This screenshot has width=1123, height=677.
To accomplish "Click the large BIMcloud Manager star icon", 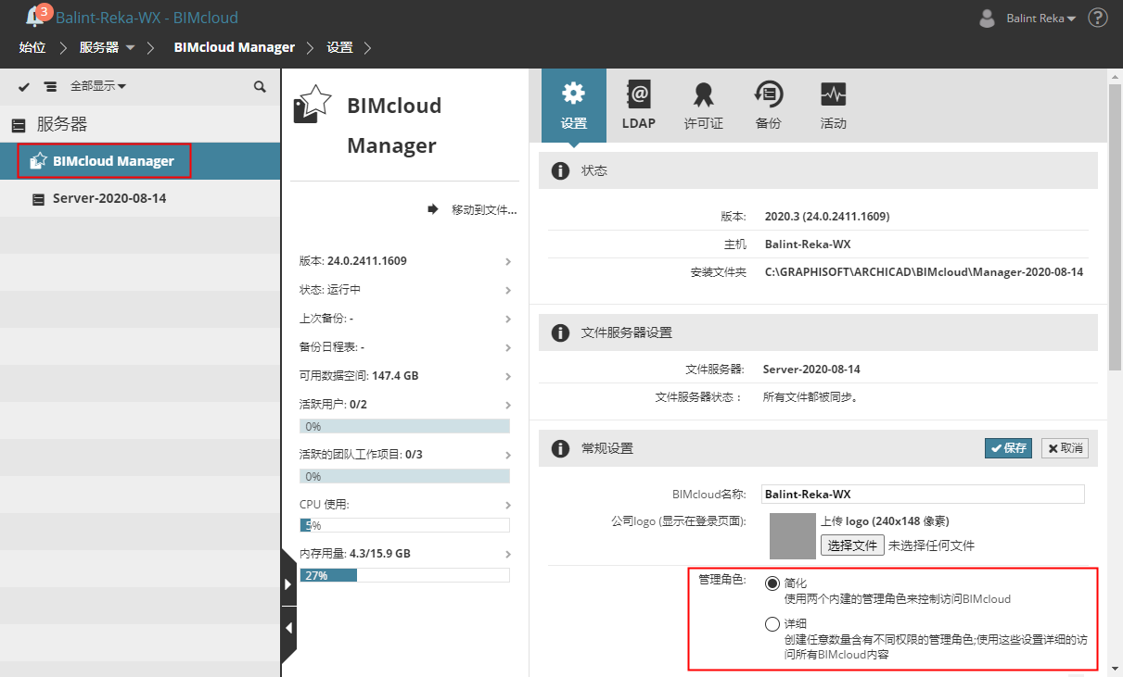I will coord(312,105).
